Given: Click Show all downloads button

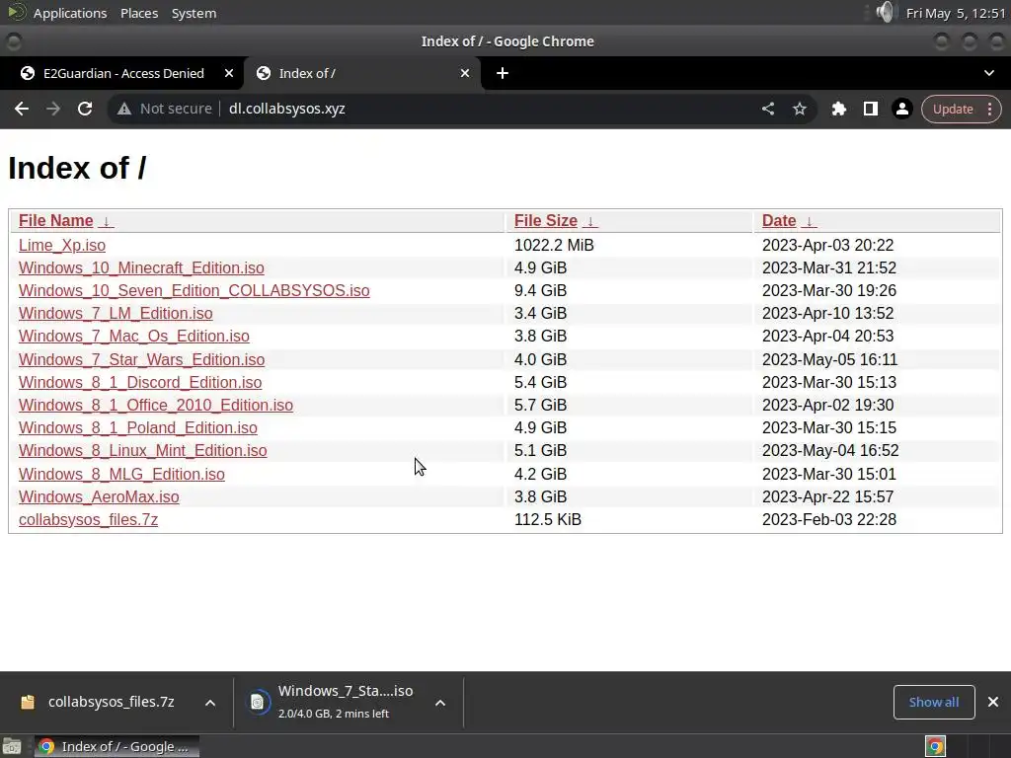Looking at the screenshot, I should 934,702.
